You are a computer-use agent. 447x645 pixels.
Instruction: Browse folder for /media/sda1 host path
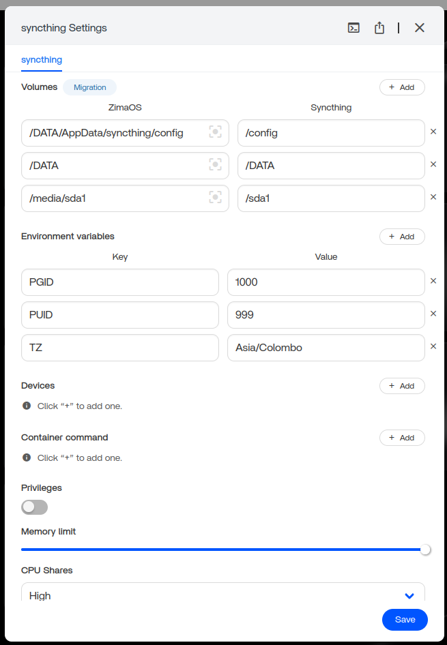click(215, 198)
